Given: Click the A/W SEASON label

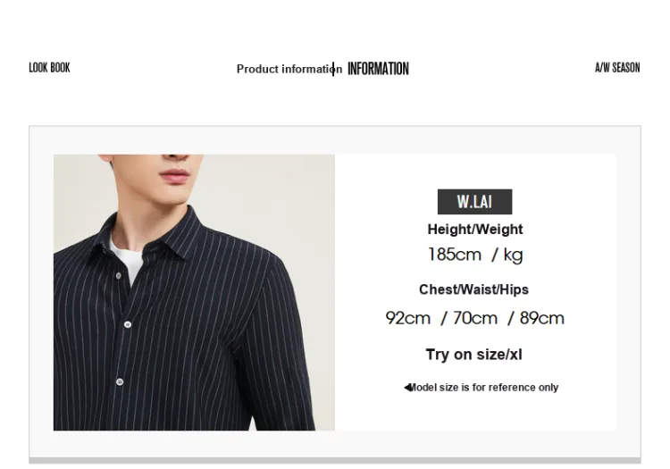Looking at the screenshot, I should pos(617,68).
